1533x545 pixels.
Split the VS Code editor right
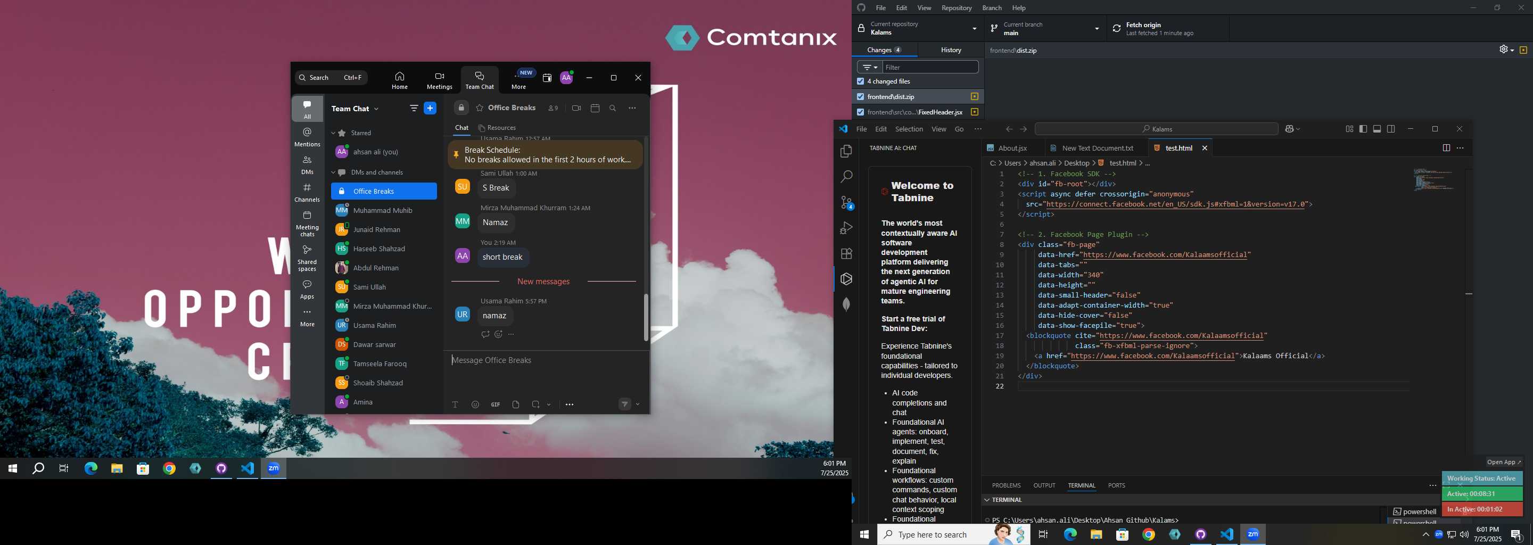[1446, 148]
